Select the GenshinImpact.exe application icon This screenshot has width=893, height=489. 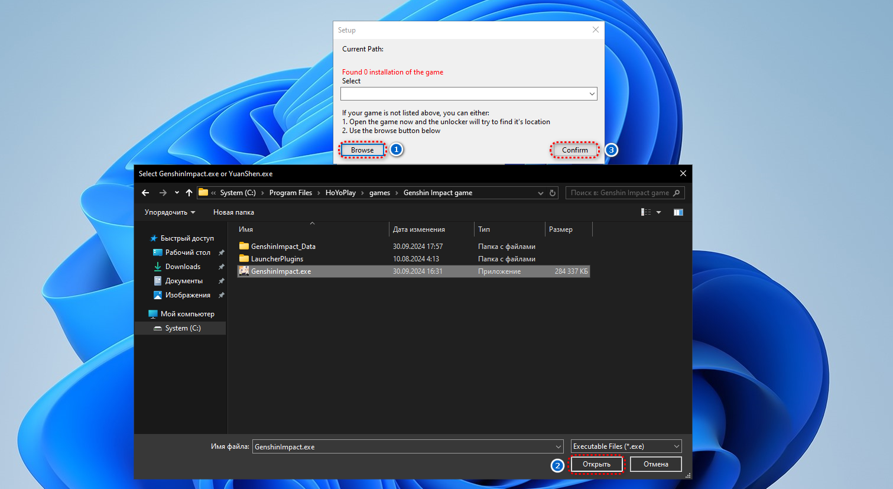pyautogui.click(x=243, y=271)
